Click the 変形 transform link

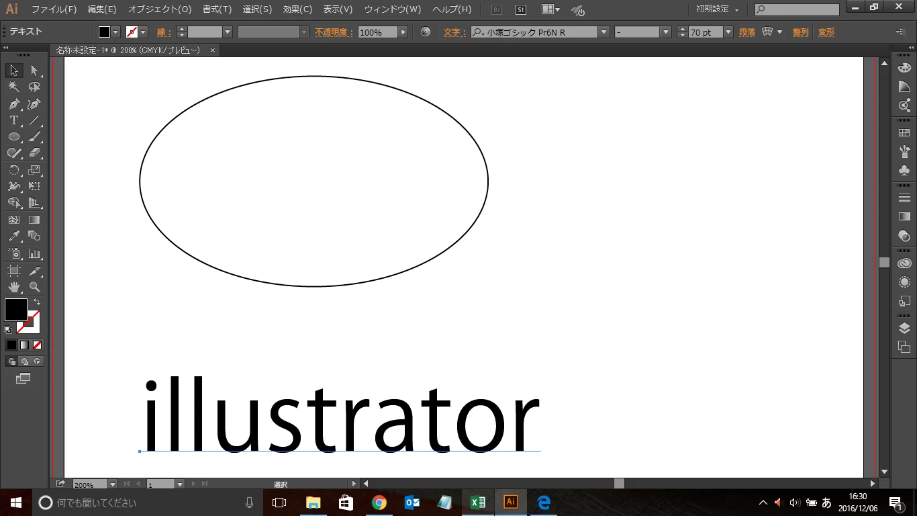[x=826, y=32]
